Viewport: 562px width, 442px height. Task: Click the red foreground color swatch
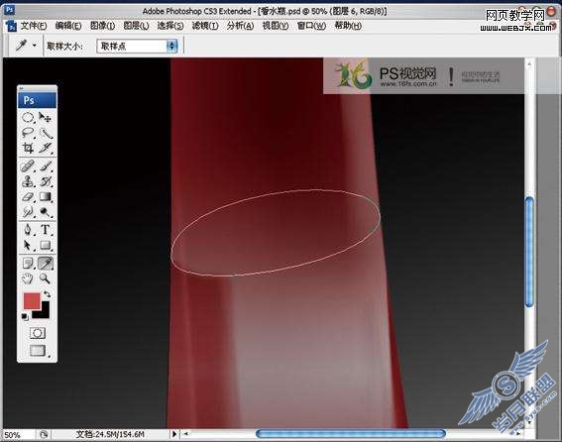tap(32, 300)
